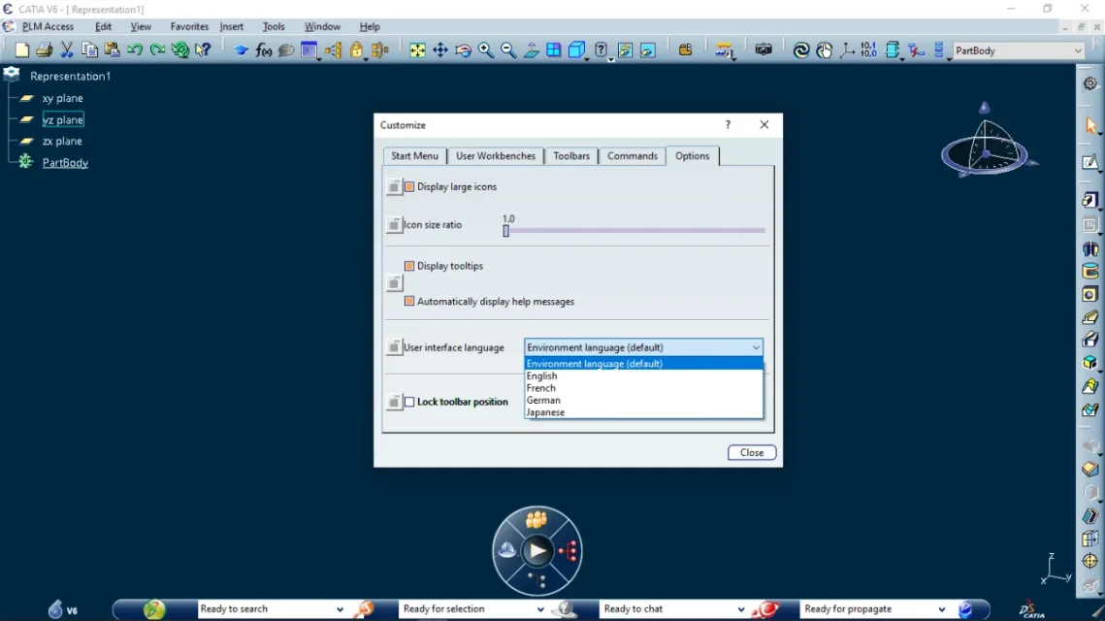Toggle Automatically display help messages checkbox
This screenshot has height=621, width=1105.
(x=409, y=301)
